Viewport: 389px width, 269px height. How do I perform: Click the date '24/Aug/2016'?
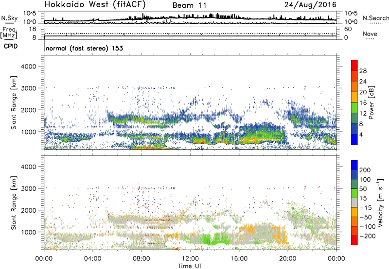pos(310,5)
